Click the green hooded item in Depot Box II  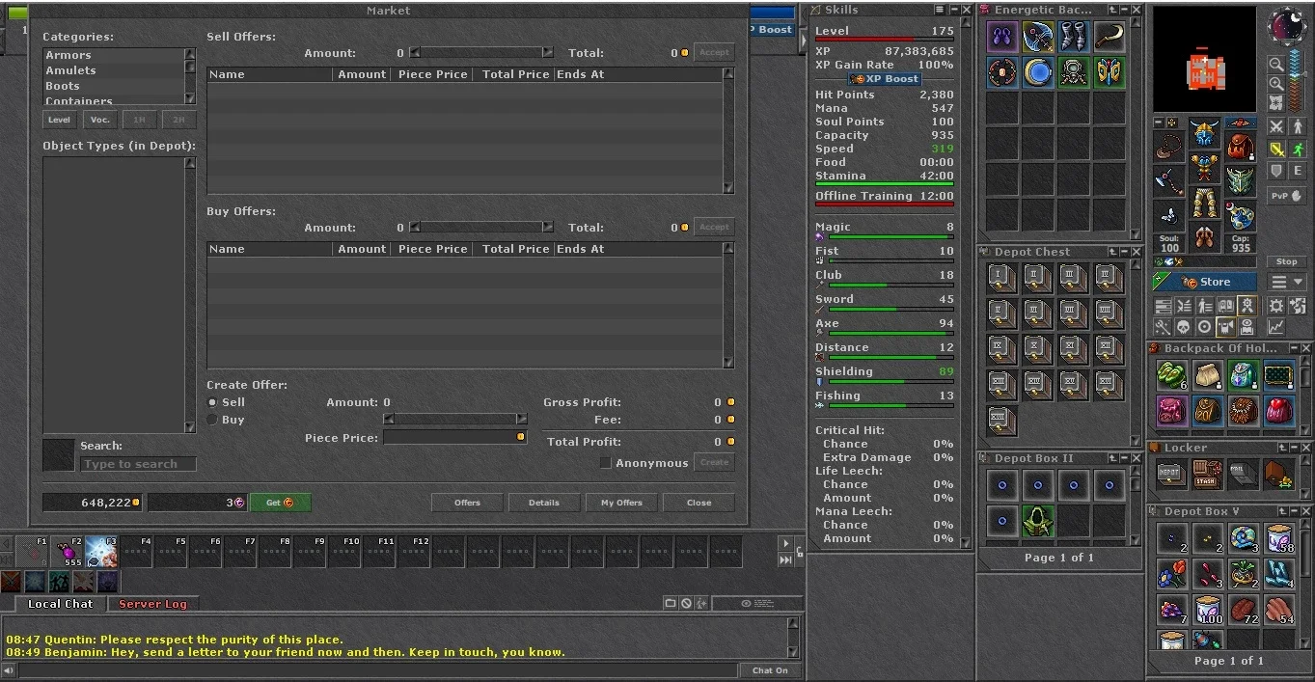[x=1038, y=521]
